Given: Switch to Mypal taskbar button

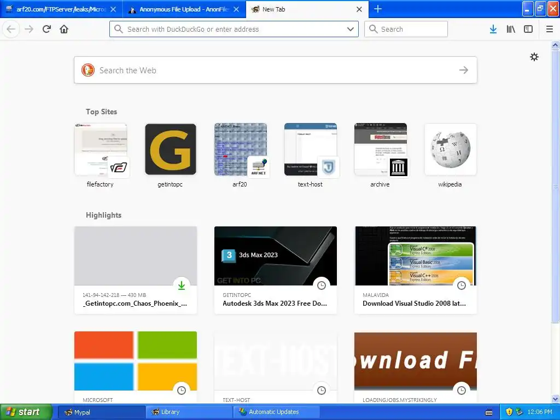Looking at the screenshot, I should point(101,412).
